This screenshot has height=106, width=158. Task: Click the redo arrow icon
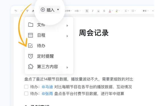click(21, 11)
